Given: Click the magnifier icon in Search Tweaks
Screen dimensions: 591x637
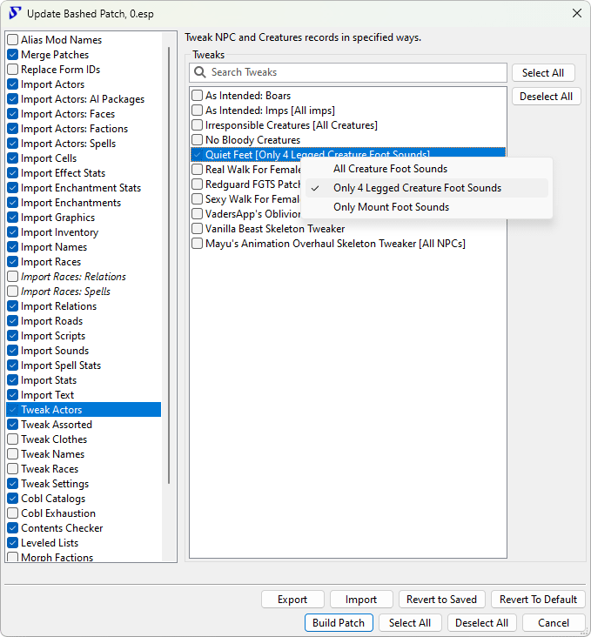Looking at the screenshot, I should pyautogui.click(x=199, y=72).
